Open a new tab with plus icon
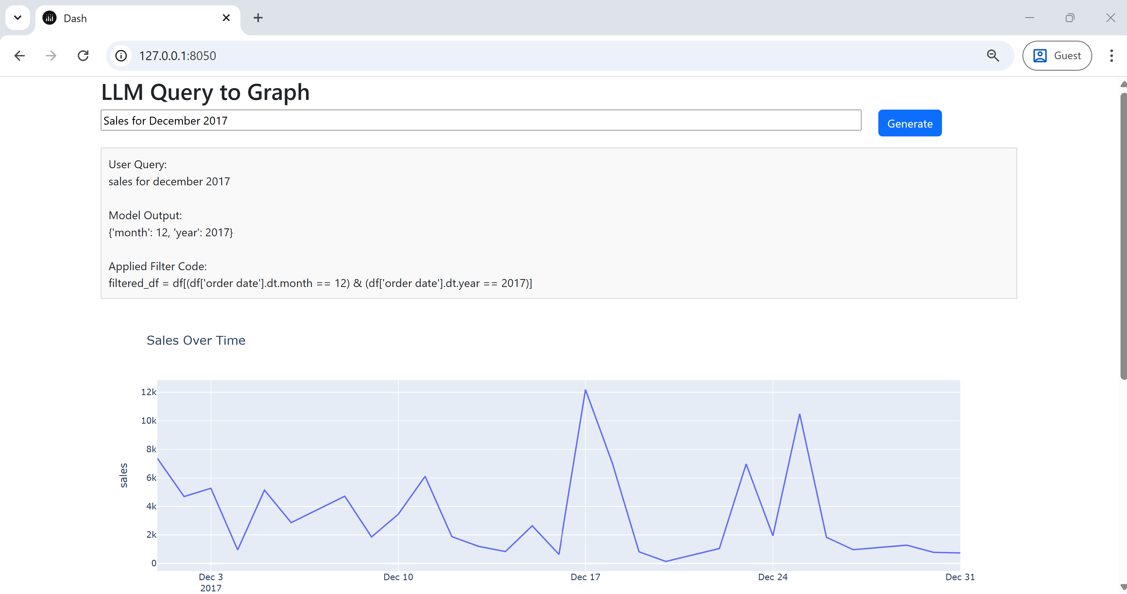Screen dimensions: 1127x594 point(258,18)
